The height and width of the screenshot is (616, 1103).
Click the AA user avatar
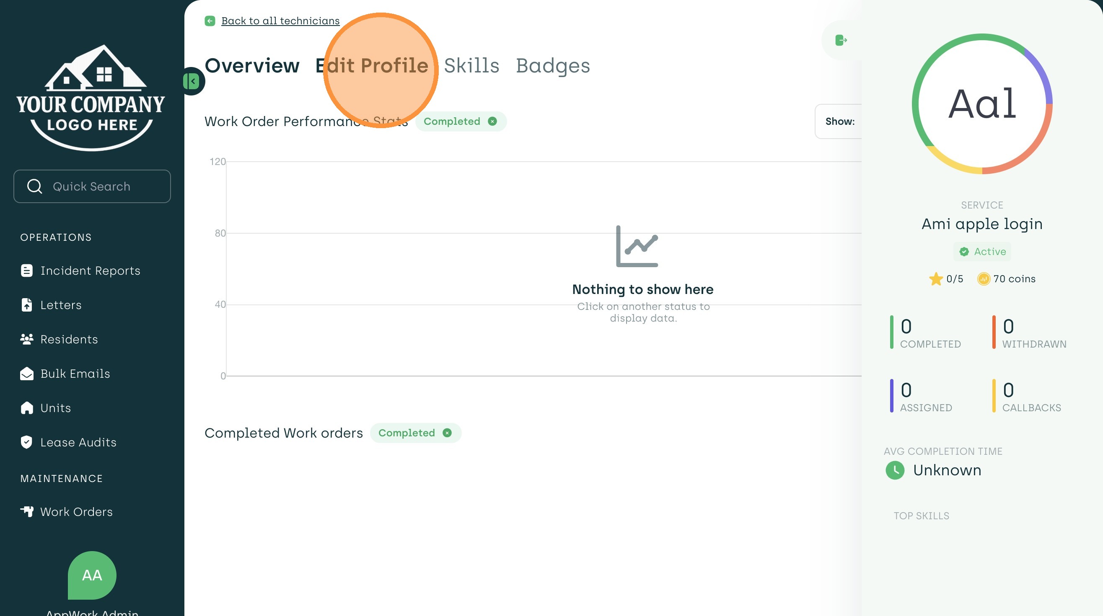click(92, 575)
